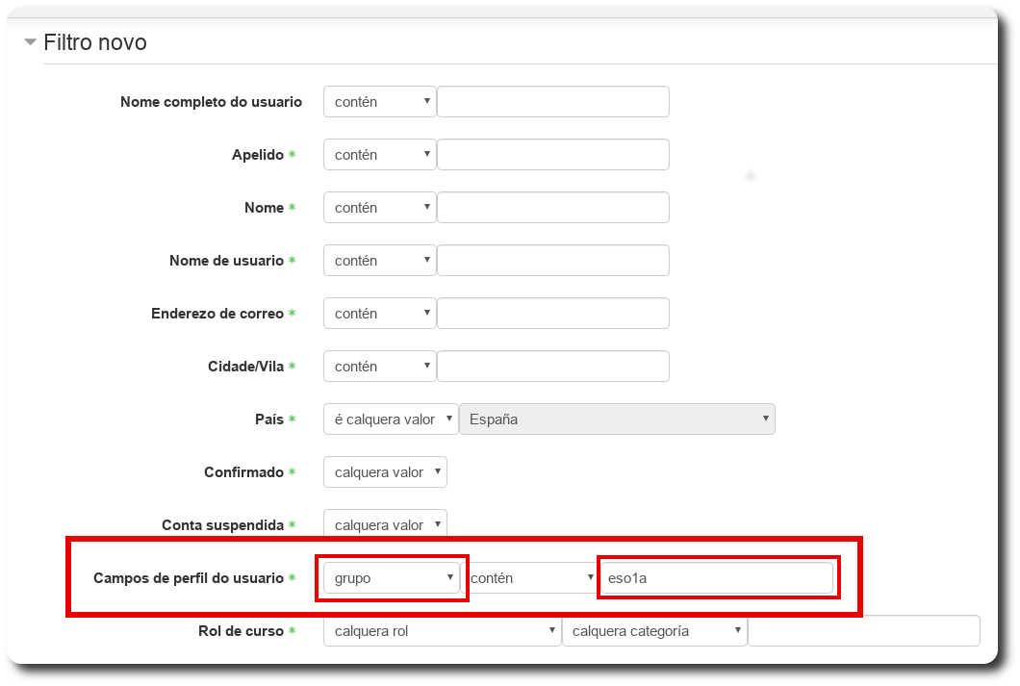Click the Nome completo do usuario text field
The image size is (1020, 686).
tap(553, 102)
